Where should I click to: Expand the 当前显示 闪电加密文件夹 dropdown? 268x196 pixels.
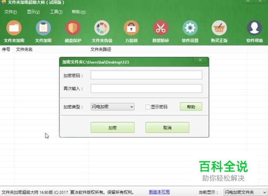pyautogui.click(x=245, y=192)
